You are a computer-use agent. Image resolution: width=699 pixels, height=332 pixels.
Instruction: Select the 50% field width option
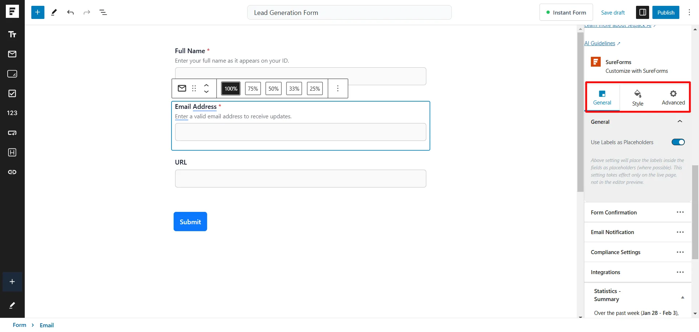pos(273,88)
